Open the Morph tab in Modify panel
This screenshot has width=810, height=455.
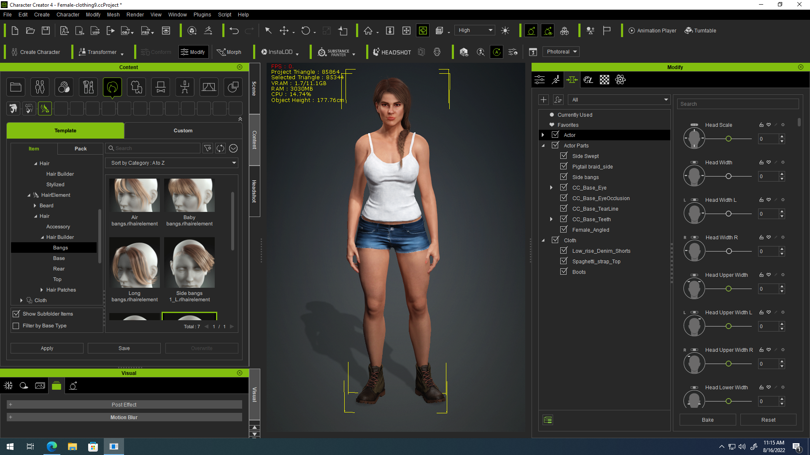click(572, 80)
